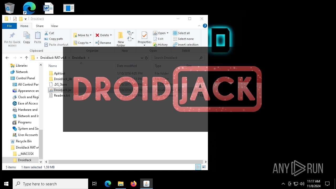Switch to Share ribbon tab
This screenshot has height=189, width=336.
tap(40, 26)
